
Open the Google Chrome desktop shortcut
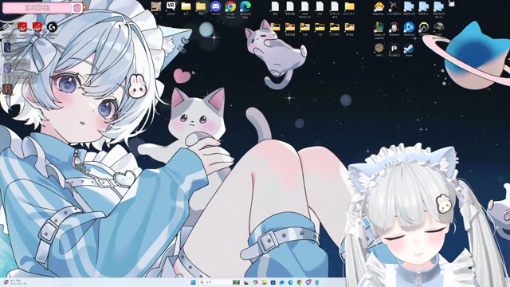tap(230, 6)
